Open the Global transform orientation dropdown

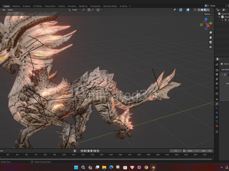coord(74,10)
